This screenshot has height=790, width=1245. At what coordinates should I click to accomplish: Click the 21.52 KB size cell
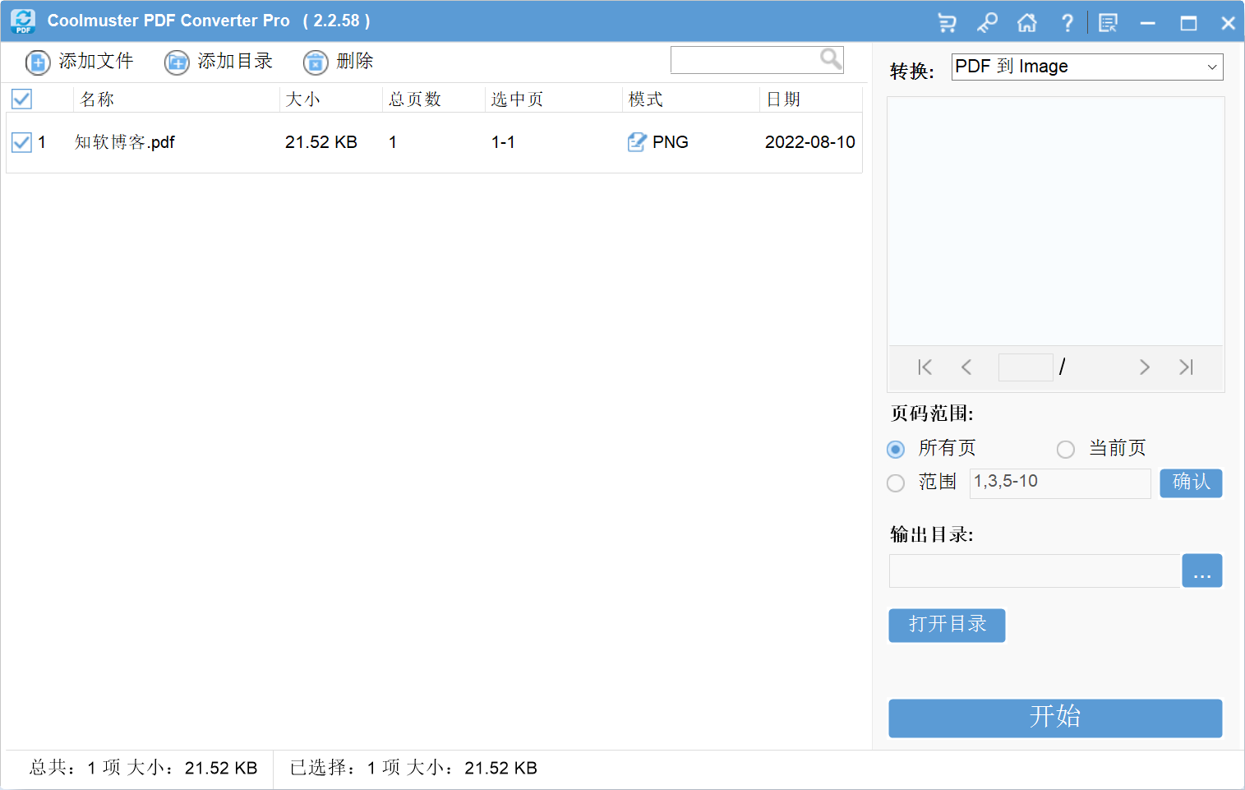(x=321, y=142)
